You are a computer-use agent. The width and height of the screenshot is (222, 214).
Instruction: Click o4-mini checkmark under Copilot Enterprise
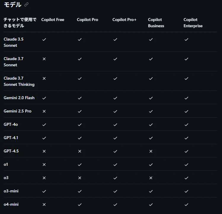pyautogui.click(x=186, y=205)
